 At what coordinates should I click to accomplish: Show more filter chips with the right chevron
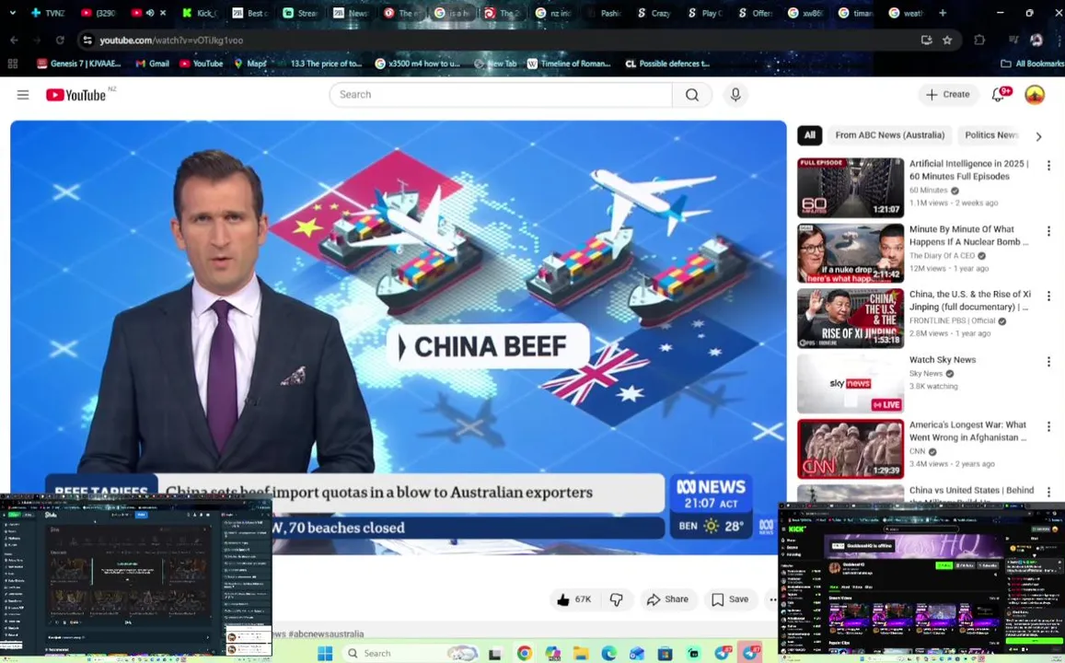1038,136
